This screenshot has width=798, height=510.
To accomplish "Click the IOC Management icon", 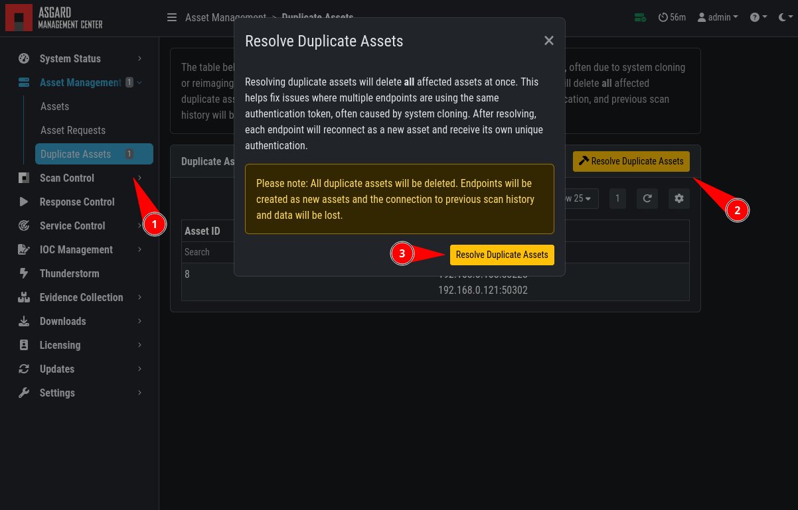I will click(24, 249).
